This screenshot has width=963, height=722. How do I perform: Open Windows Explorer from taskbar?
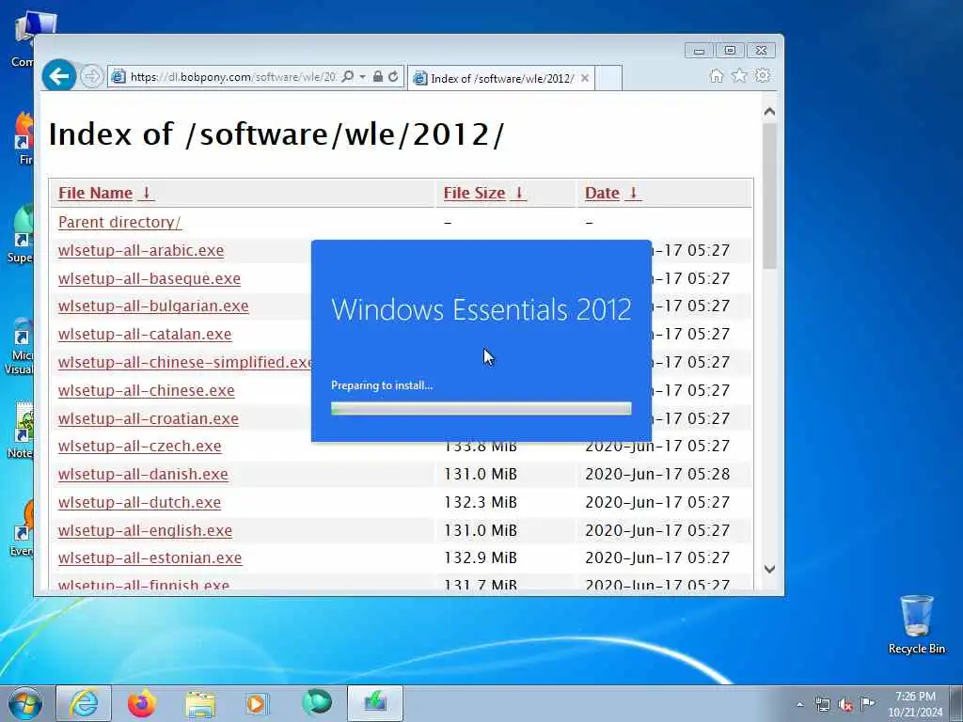click(200, 703)
